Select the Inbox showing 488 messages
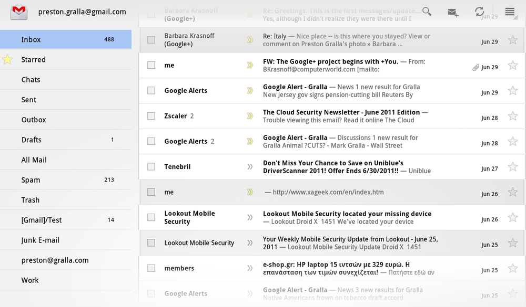Image resolution: width=526 pixels, height=307 pixels. tap(32, 39)
